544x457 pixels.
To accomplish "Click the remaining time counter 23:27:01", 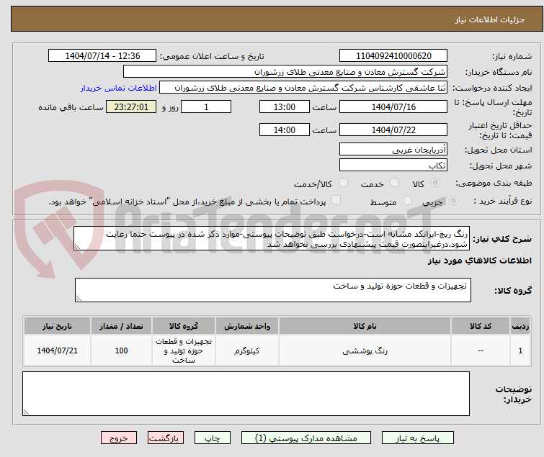I will pyautogui.click(x=131, y=107).
